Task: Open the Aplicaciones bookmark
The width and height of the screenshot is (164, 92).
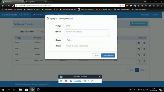Action: coord(7,9)
